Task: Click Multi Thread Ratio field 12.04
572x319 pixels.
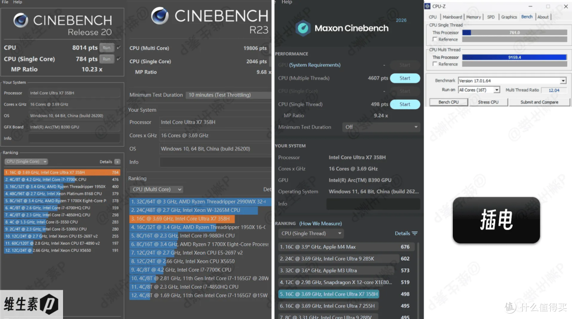Action: pyautogui.click(x=554, y=90)
